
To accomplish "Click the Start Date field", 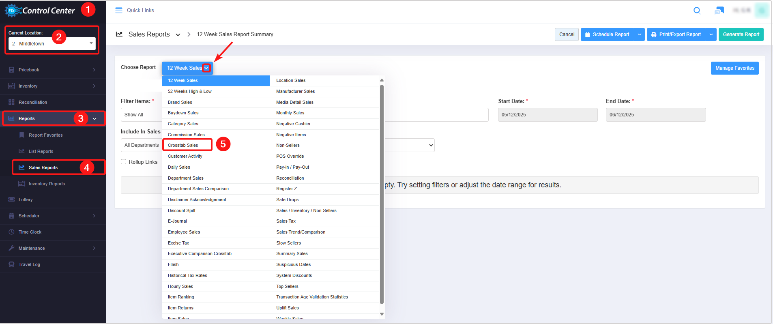I will coord(548,115).
